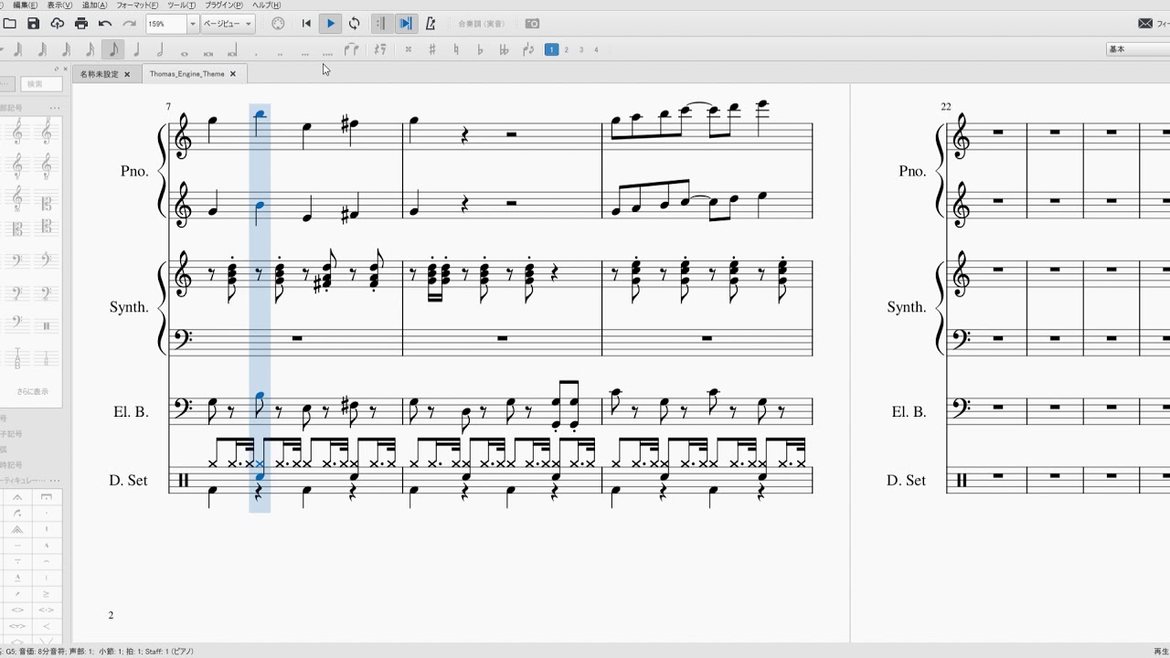The height and width of the screenshot is (658, 1170).
Task: Close the 名称未設定 tab
Action: point(127,74)
